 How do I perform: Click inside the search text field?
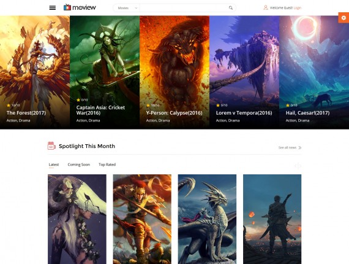pyautogui.click(x=184, y=8)
